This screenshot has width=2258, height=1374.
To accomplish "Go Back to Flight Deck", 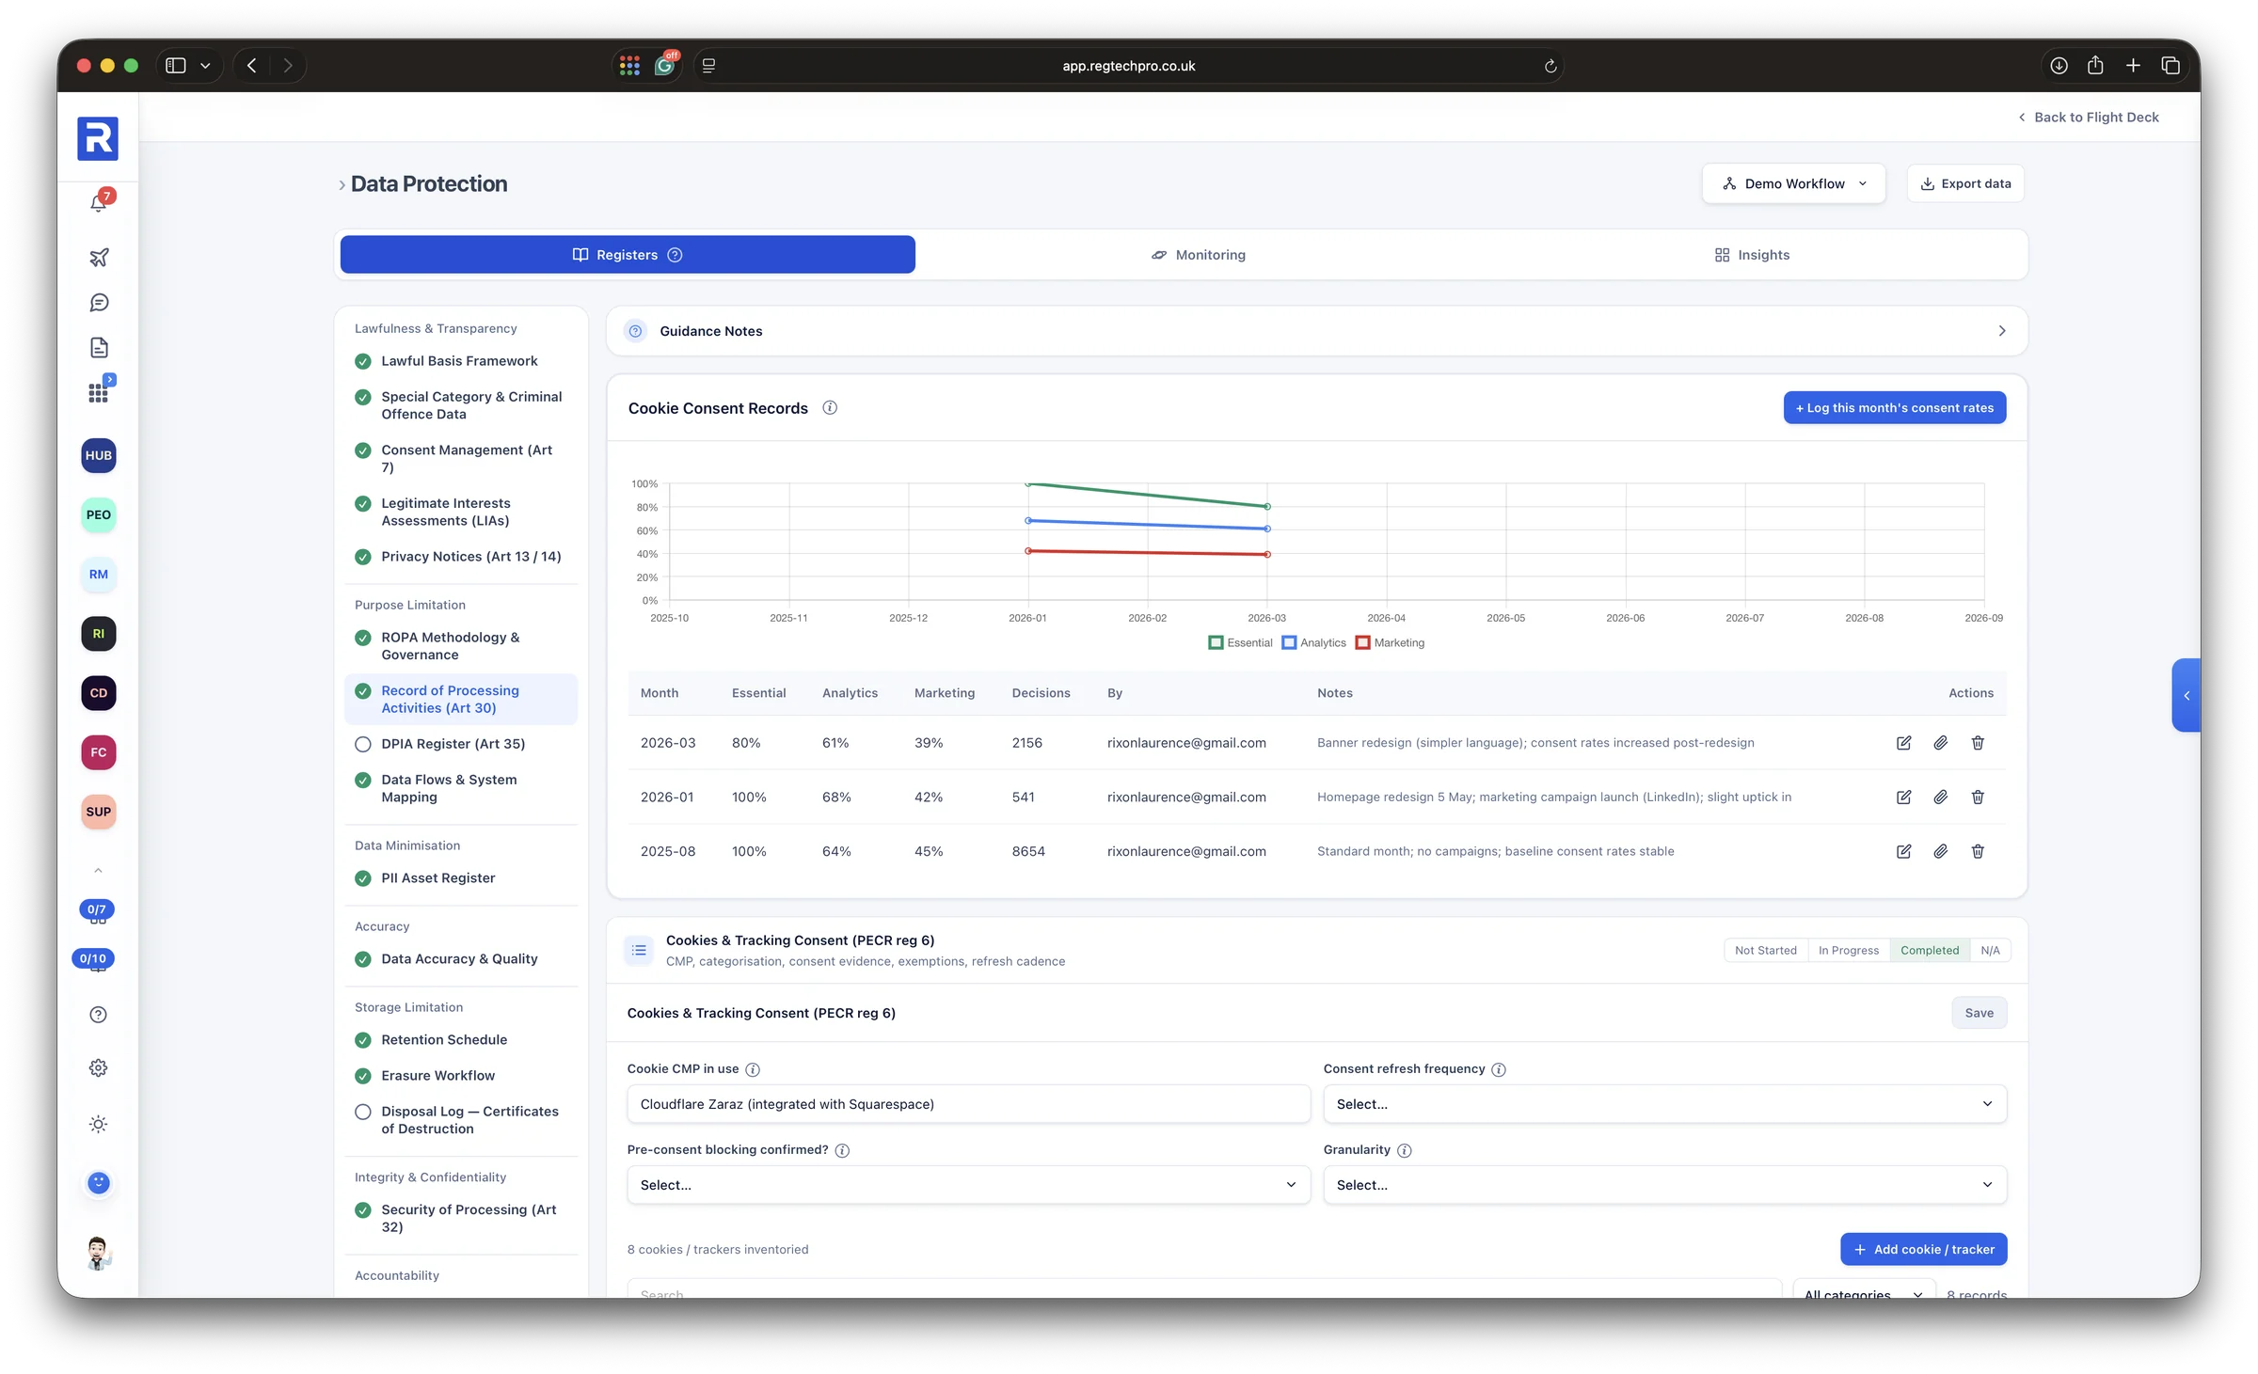I will (2088, 118).
